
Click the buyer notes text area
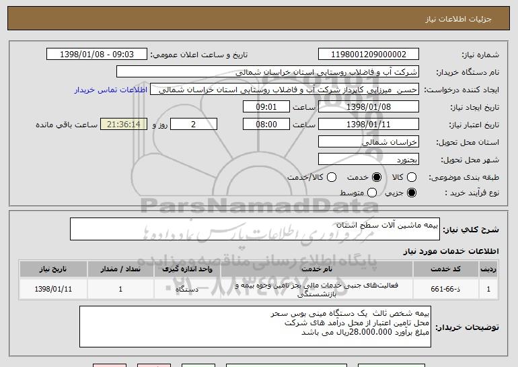click(x=255, y=327)
